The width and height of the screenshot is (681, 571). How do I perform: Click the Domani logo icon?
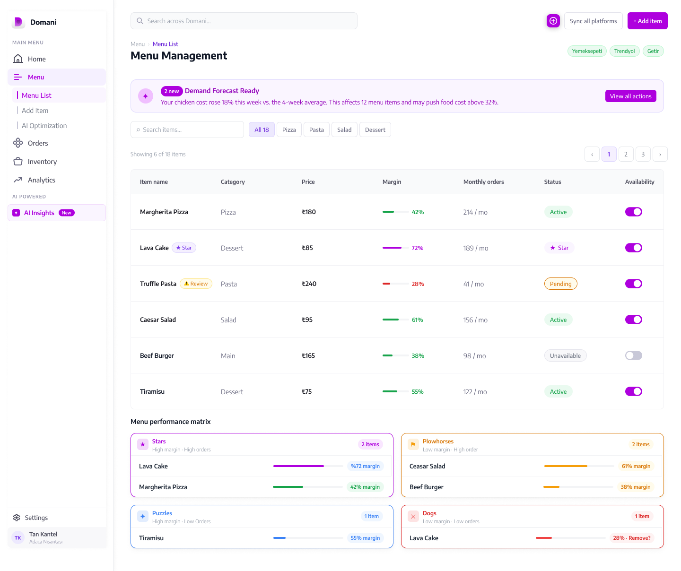(x=18, y=22)
